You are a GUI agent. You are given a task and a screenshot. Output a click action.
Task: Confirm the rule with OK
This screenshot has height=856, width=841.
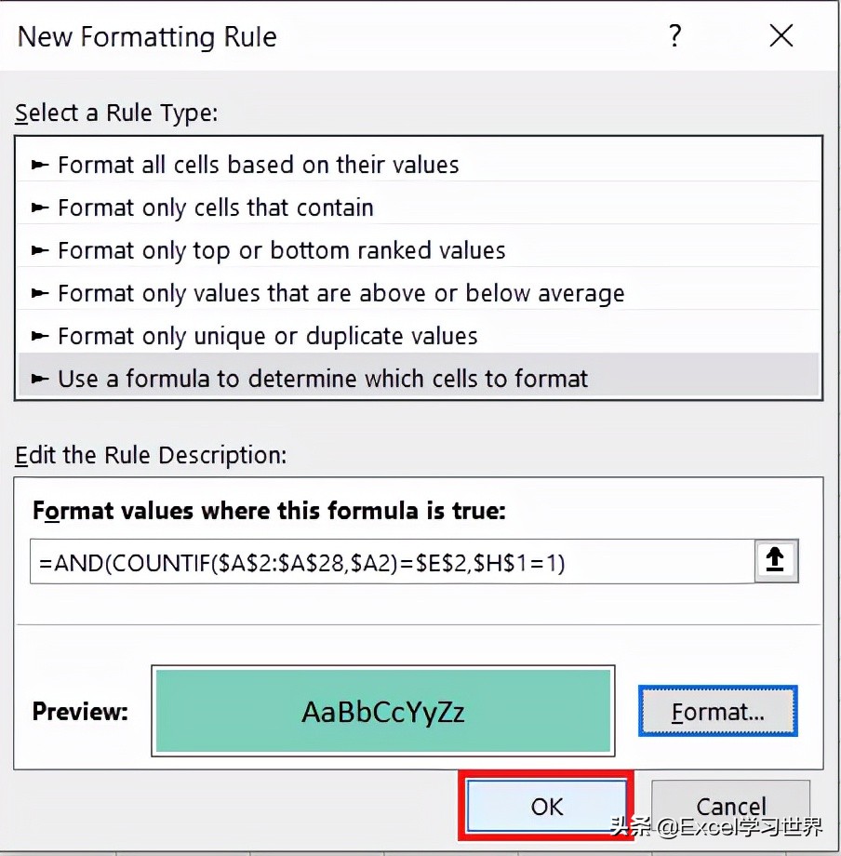[x=547, y=806]
